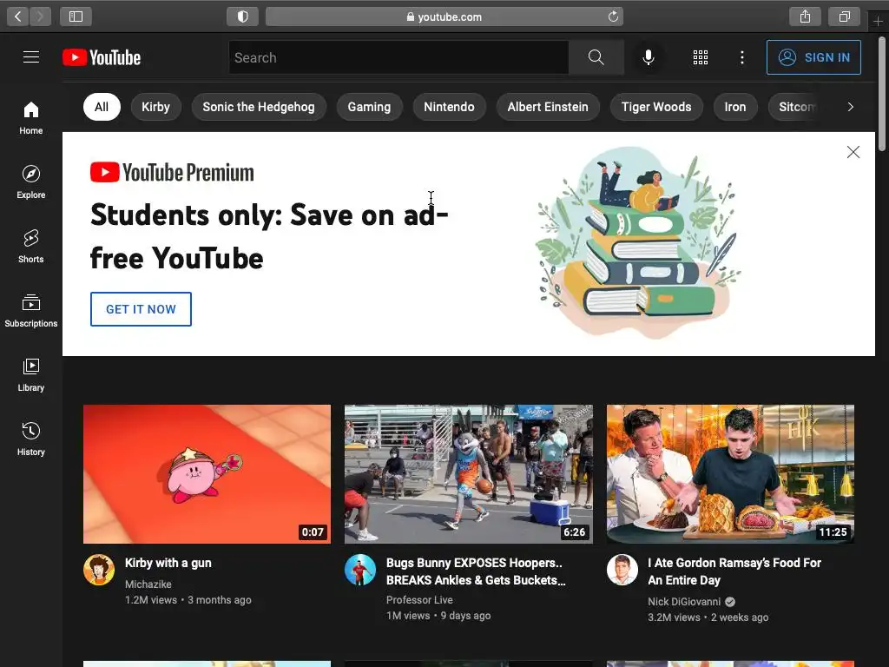Open the YouTube apps grid
The image size is (889, 667).
click(701, 57)
